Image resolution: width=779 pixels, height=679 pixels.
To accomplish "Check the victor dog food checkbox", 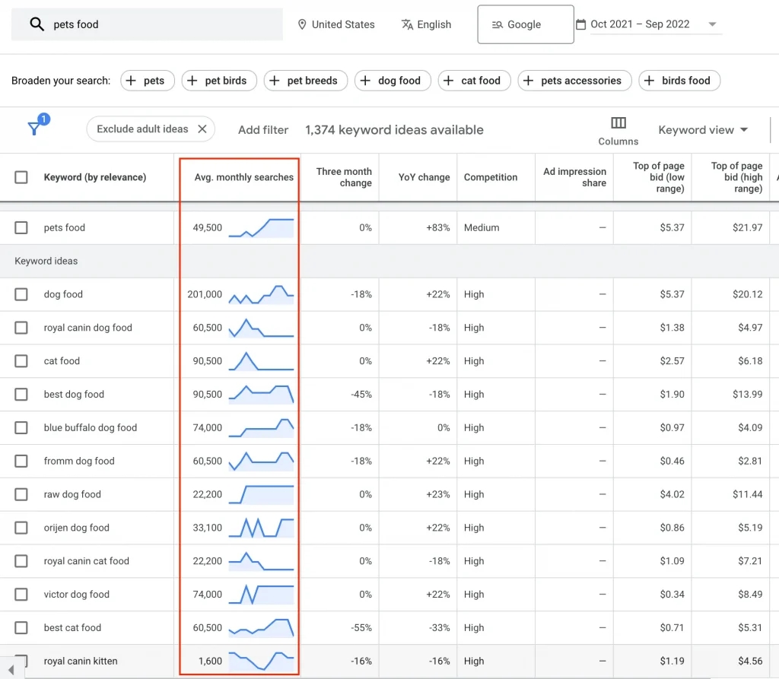I will pos(21,594).
